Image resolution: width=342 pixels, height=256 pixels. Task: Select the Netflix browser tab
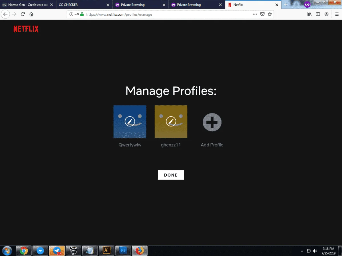[253, 5]
